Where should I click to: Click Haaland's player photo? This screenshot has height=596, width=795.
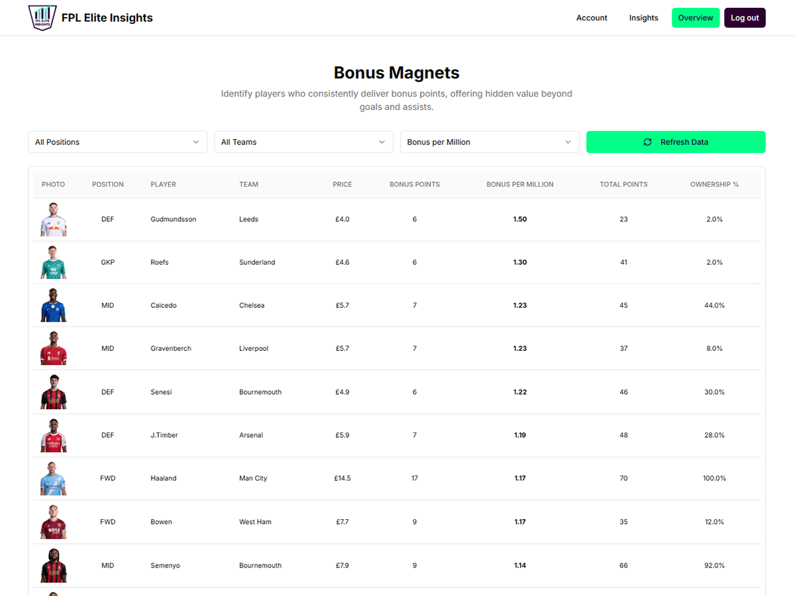click(x=53, y=477)
